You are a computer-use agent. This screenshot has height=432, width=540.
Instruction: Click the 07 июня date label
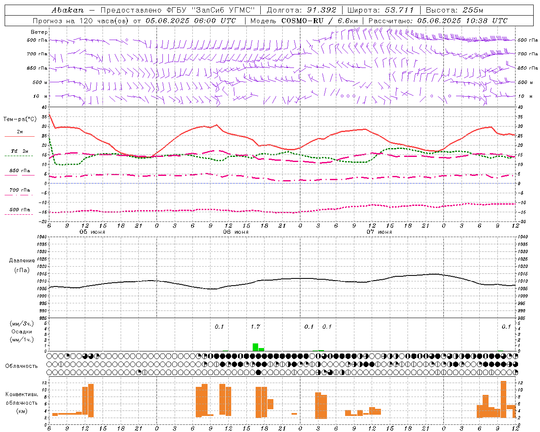click(x=379, y=232)
